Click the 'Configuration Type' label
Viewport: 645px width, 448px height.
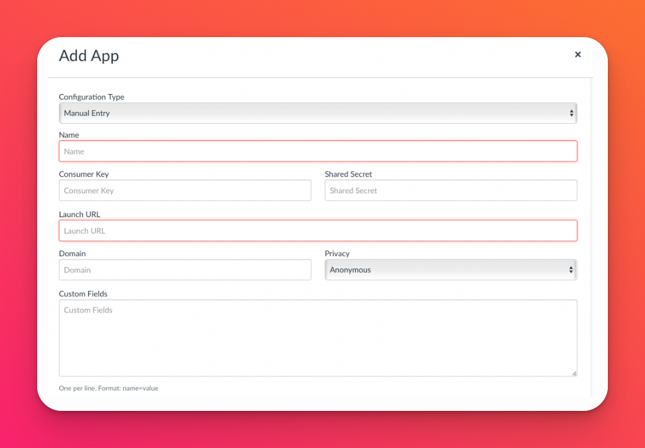click(92, 97)
